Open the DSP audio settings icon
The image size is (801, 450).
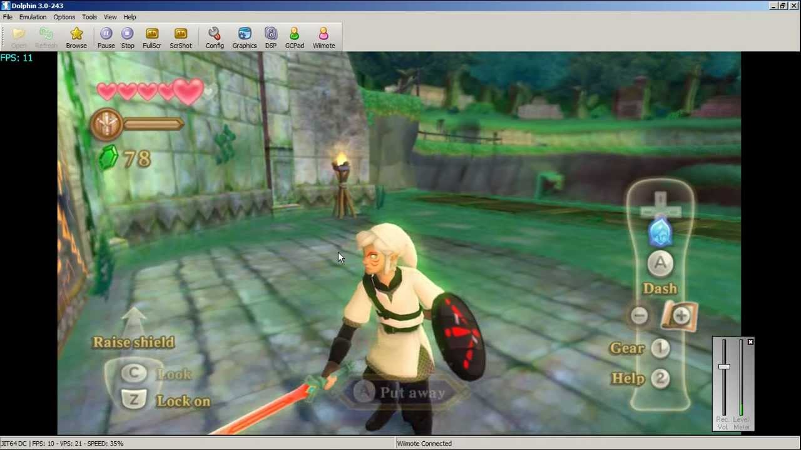[271, 37]
